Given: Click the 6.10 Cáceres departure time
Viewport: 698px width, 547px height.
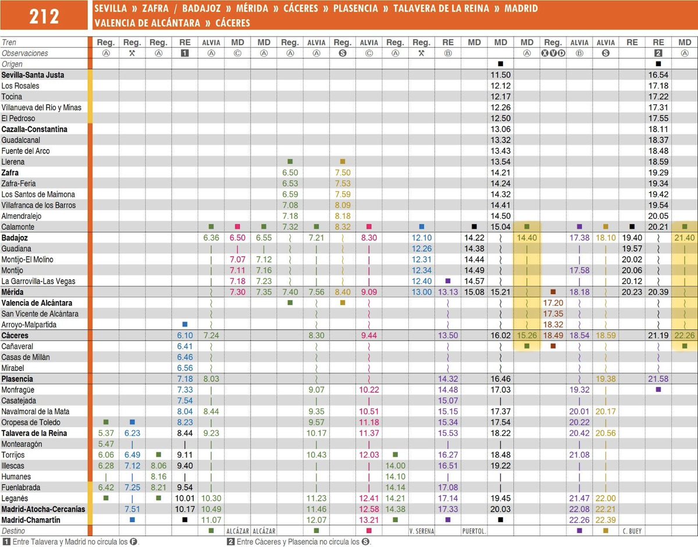Looking at the screenshot, I should [185, 336].
